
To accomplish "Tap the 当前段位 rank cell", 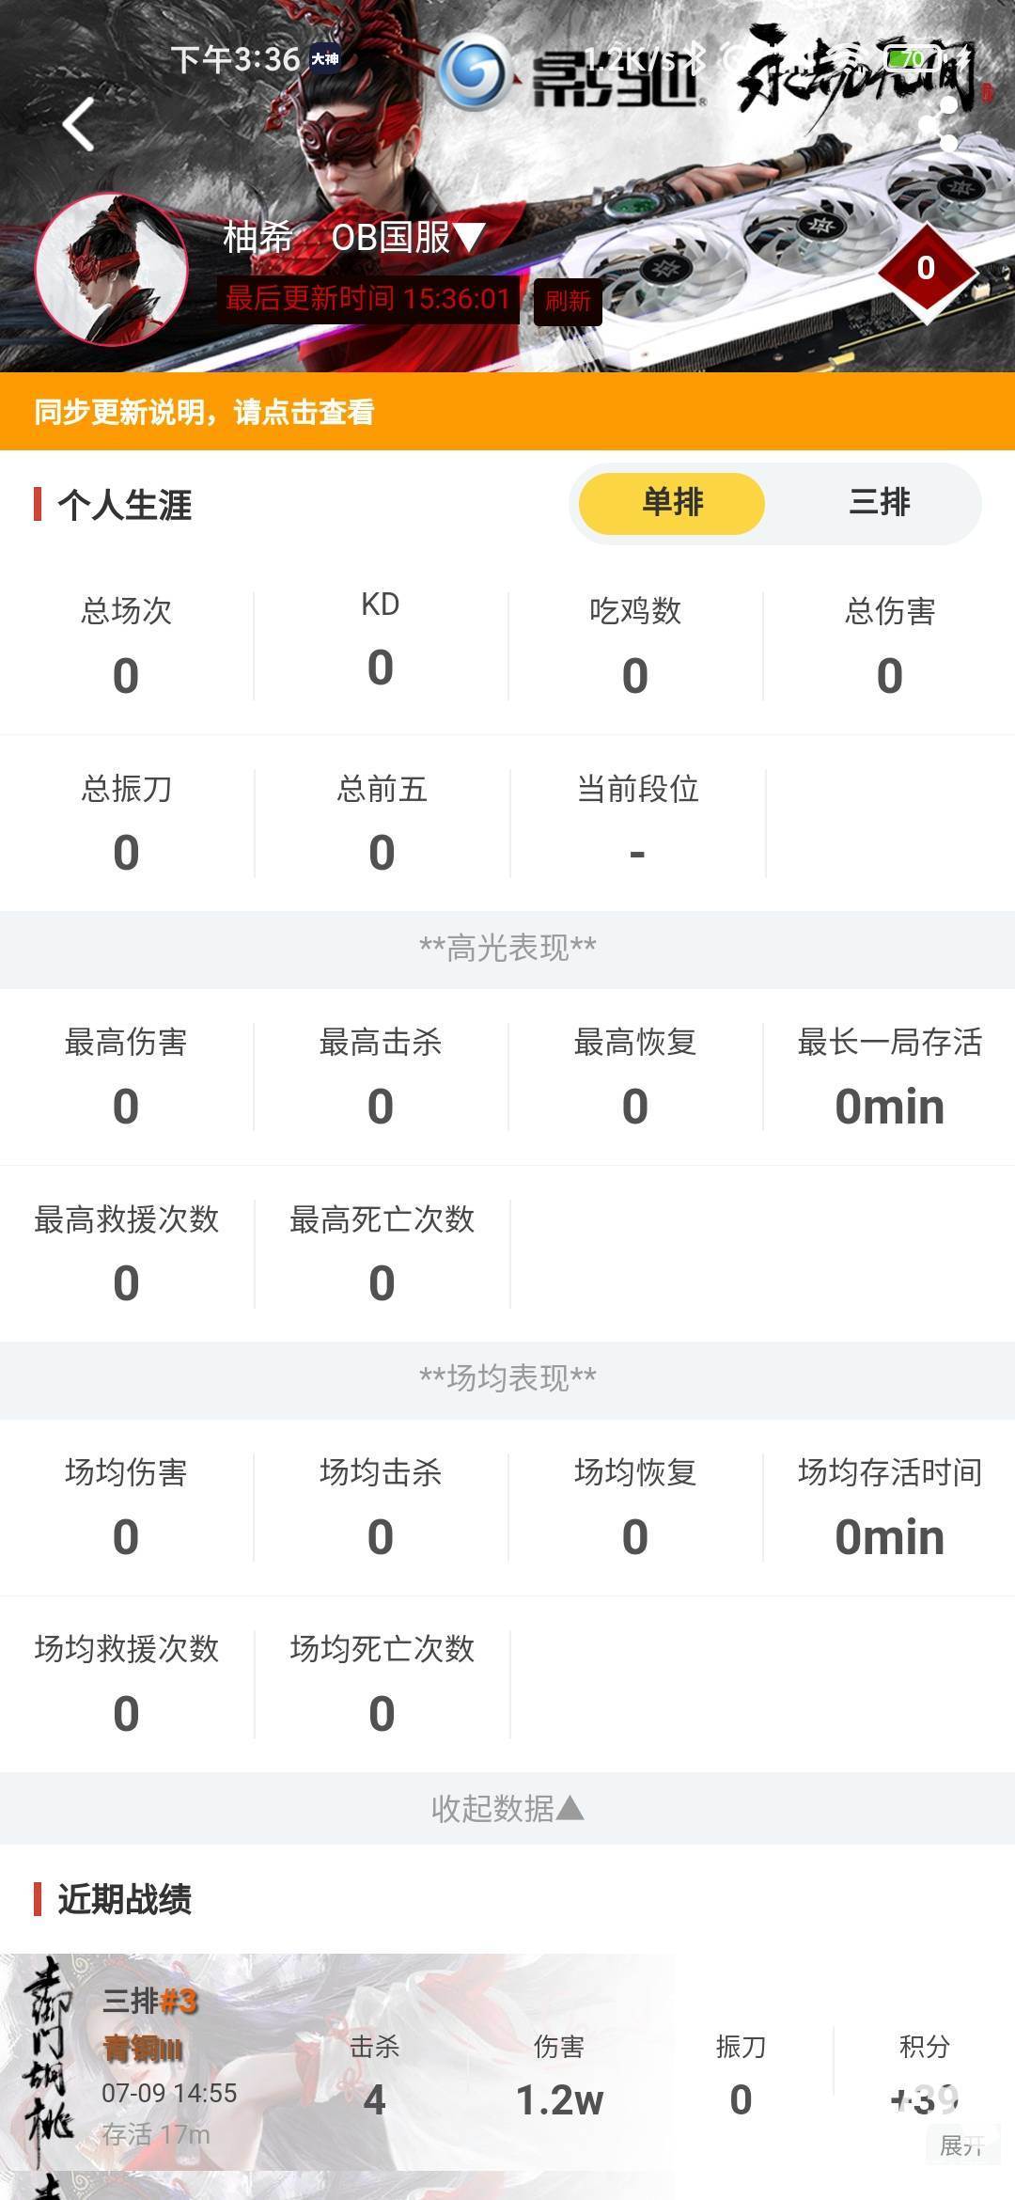I will pos(637,824).
